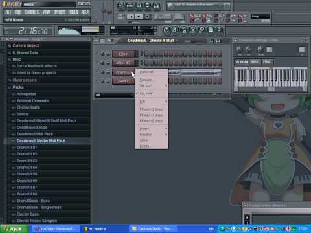
Task: Open the help question-mark toolbar icon
Action: (x=219, y=30)
